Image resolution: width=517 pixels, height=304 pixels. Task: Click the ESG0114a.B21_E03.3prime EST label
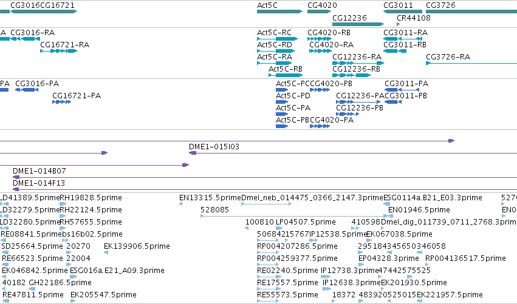(433, 198)
